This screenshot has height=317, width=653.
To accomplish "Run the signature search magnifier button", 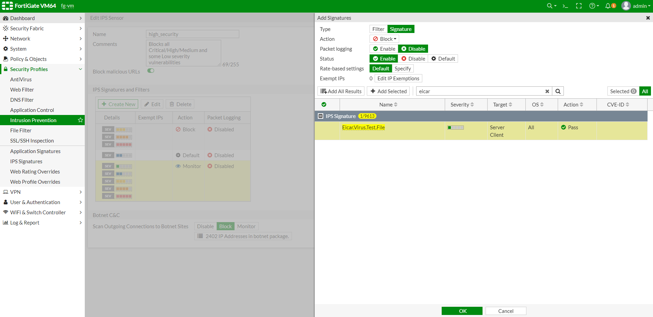I will pyautogui.click(x=558, y=91).
